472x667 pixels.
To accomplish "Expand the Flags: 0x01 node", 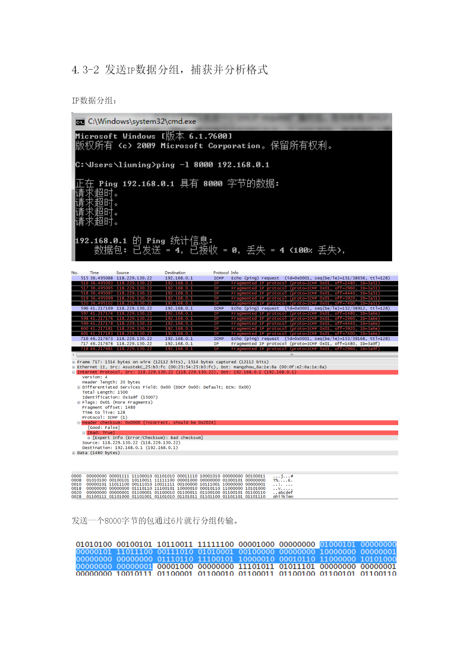I will pyautogui.click(x=79, y=402).
